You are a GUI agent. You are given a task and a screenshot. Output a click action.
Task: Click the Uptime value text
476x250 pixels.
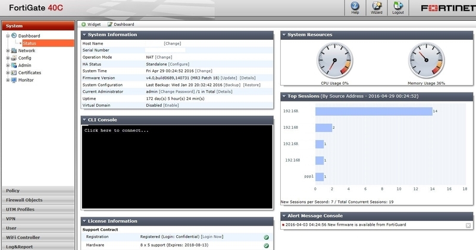pyautogui.click(x=175, y=99)
